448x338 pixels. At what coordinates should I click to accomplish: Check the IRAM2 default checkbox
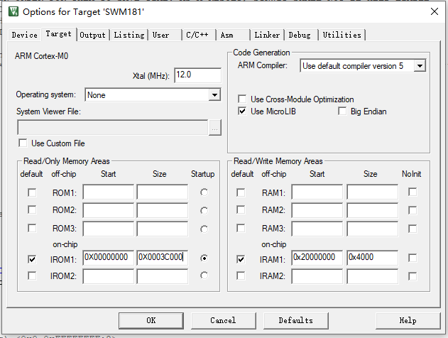(241, 276)
